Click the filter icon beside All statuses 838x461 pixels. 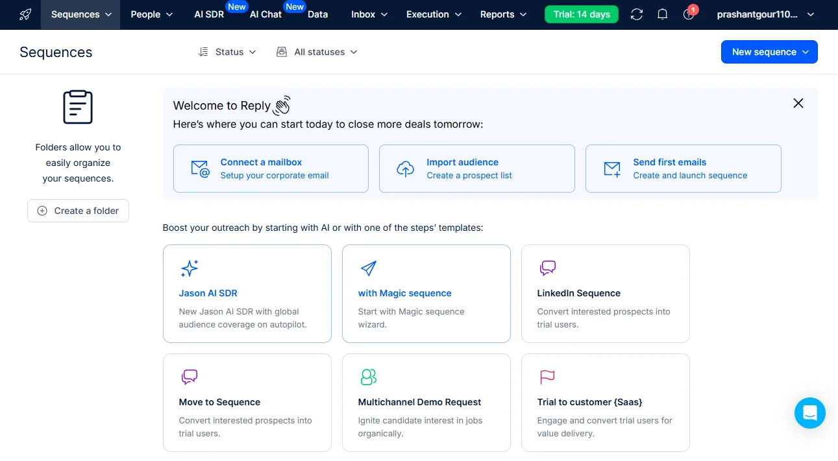point(282,52)
